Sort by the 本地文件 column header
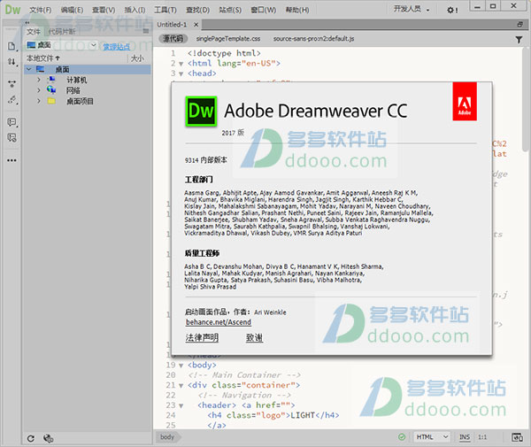The width and height of the screenshot is (531, 447). (x=43, y=58)
